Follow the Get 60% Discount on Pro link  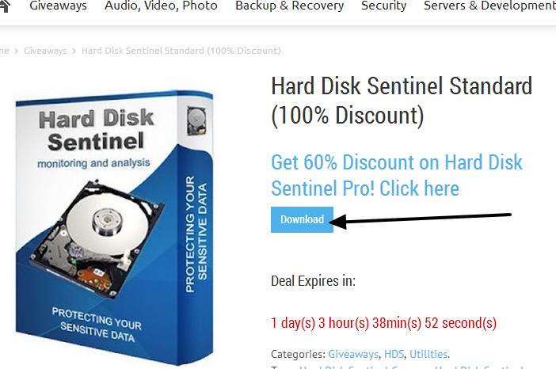click(x=397, y=176)
